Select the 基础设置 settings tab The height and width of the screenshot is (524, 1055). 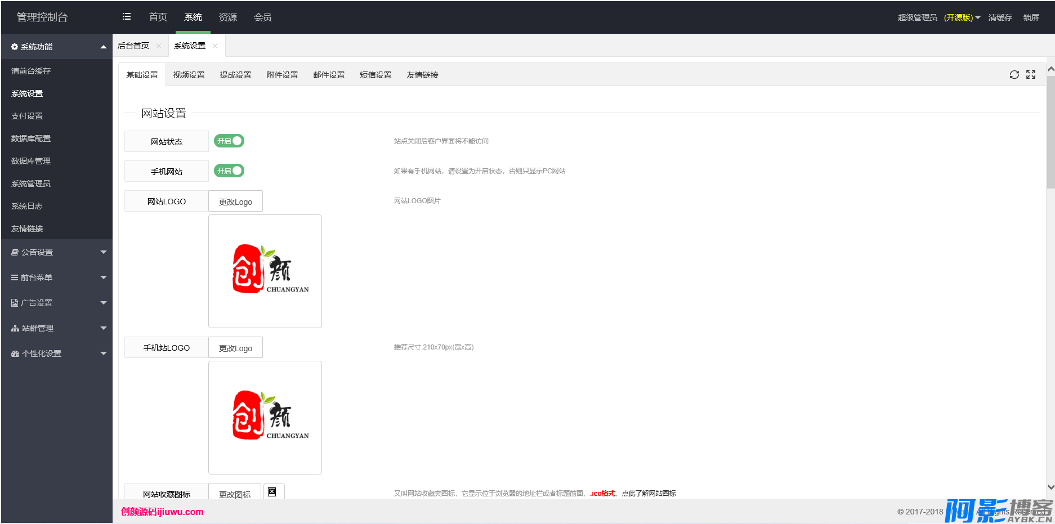pos(142,75)
